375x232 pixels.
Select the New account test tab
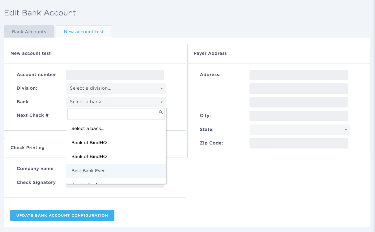pyautogui.click(x=84, y=32)
